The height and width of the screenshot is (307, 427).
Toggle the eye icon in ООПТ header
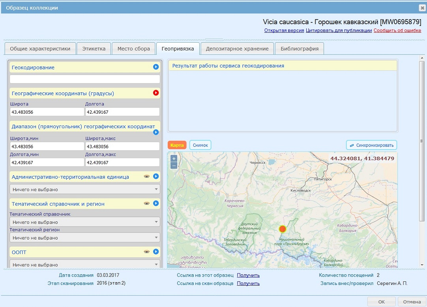(146, 252)
